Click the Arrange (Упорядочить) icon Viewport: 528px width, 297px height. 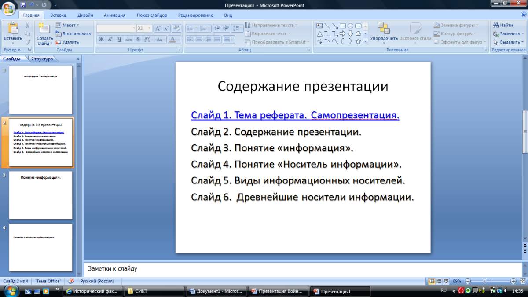(384, 29)
